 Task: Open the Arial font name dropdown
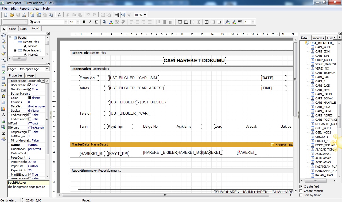point(66,22)
